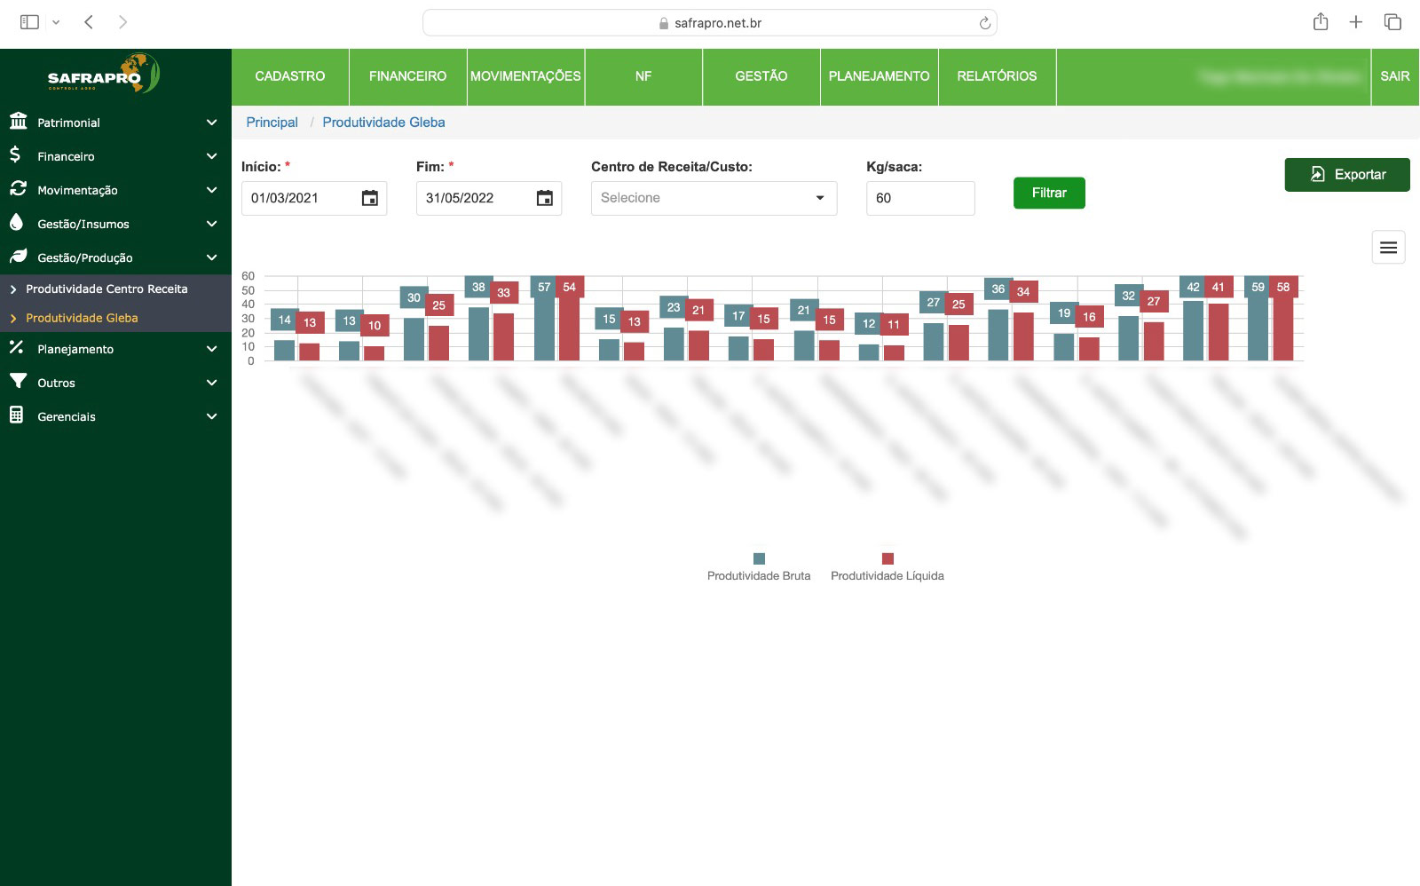The height and width of the screenshot is (886, 1420).
Task: Click the Kg/saca input field
Action: (x=919, y=198)
